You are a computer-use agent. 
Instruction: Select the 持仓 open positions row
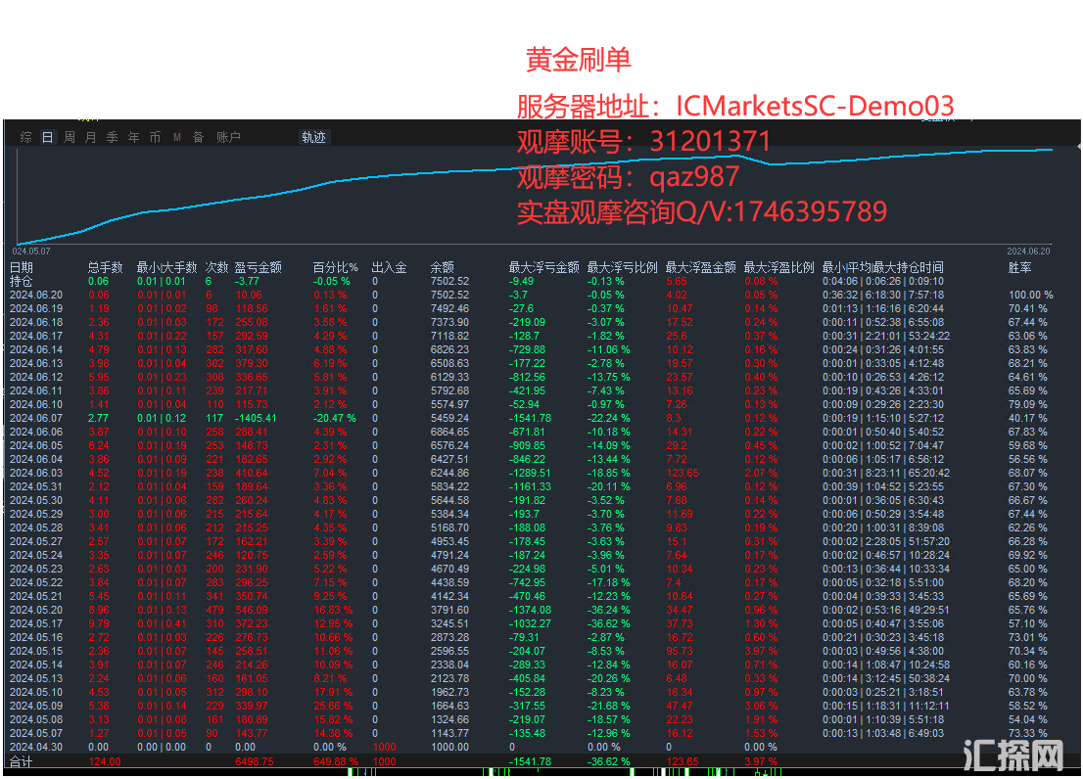click(x=22, y=281)
